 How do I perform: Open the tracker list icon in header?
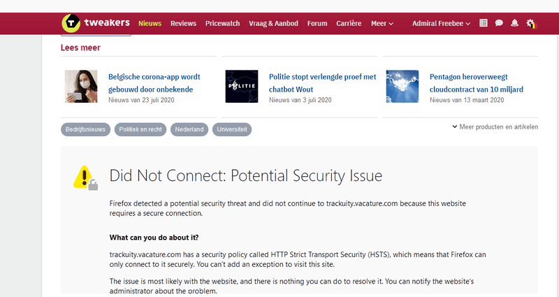point(484,23)
